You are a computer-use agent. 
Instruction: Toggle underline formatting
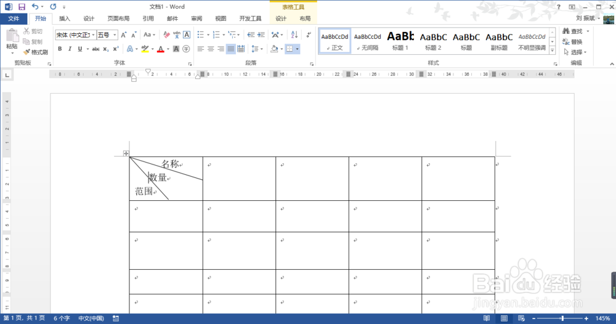[x=79, y=49]
